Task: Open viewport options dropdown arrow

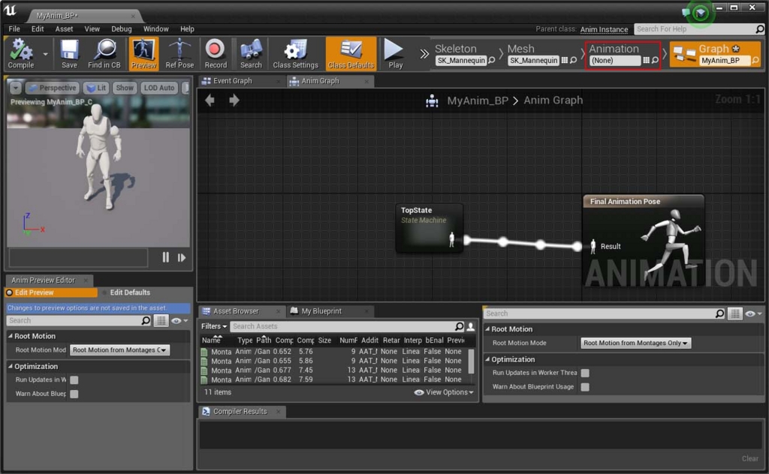Action: (16, 88)
